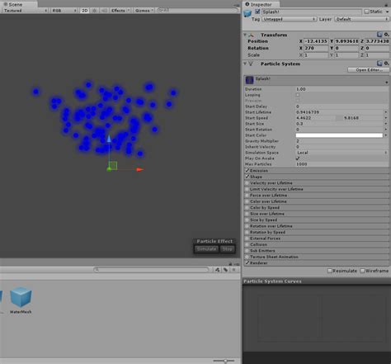Viewport: 391px width, 364px height.
Task: Check the Resimulate option
Action: [x=330, y=271]
